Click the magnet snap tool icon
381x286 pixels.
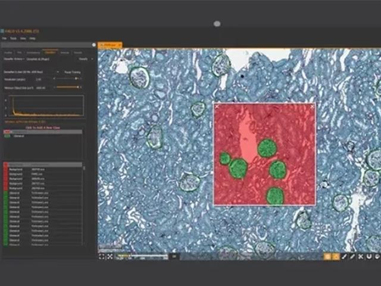(369, 257)
